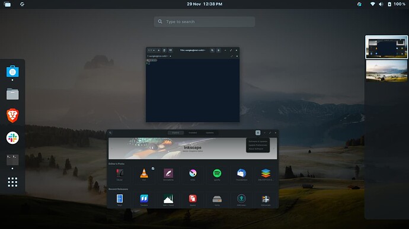Click the battery status icon
The height and width of the screenshot is (229, 409).
[389, 4]
